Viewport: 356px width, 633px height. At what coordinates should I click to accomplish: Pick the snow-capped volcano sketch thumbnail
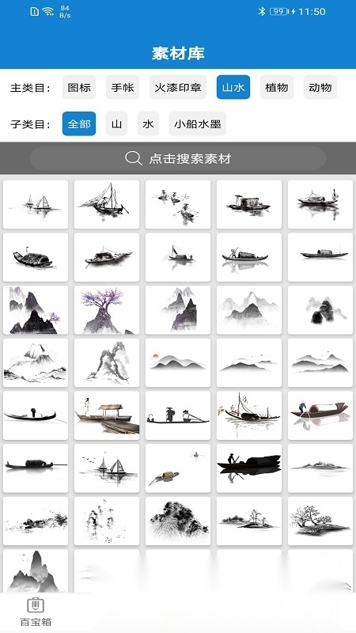click(36, 362)
